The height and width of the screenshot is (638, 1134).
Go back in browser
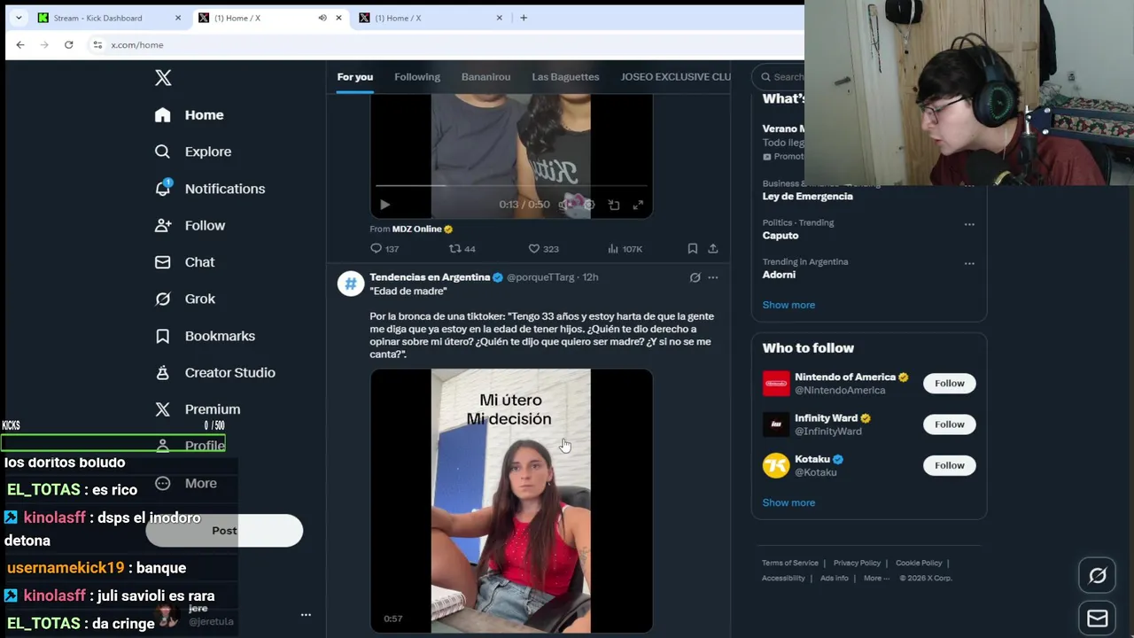pyautogui.click(x=20, y=45)
